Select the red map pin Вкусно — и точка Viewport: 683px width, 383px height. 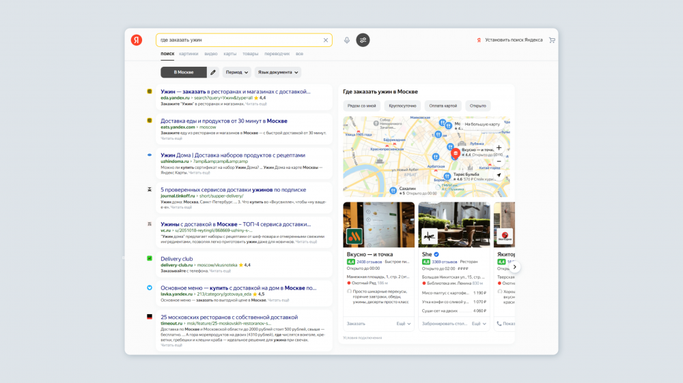455,153
